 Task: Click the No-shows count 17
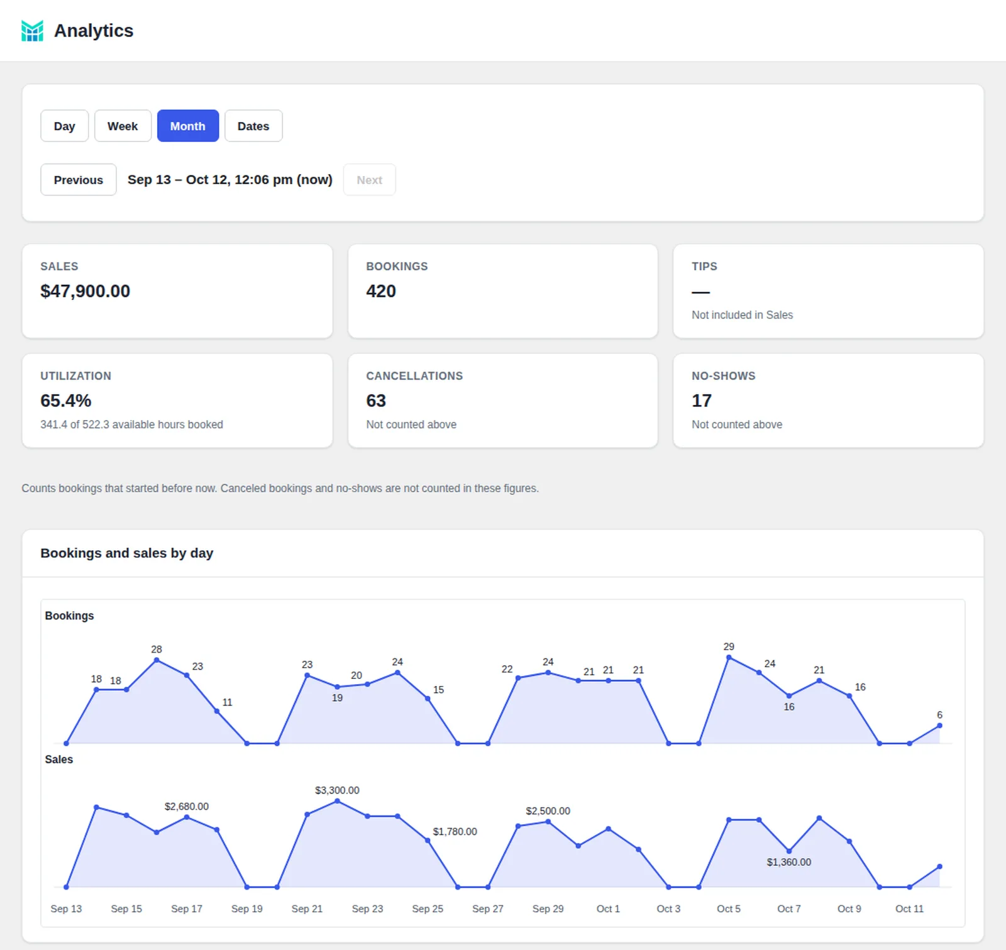pos(702,400)
